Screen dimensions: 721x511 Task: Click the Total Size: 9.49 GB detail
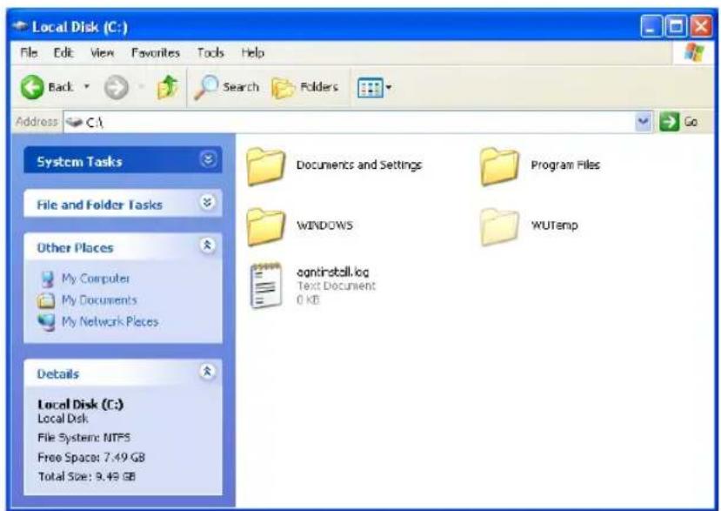tap(86, 476)
